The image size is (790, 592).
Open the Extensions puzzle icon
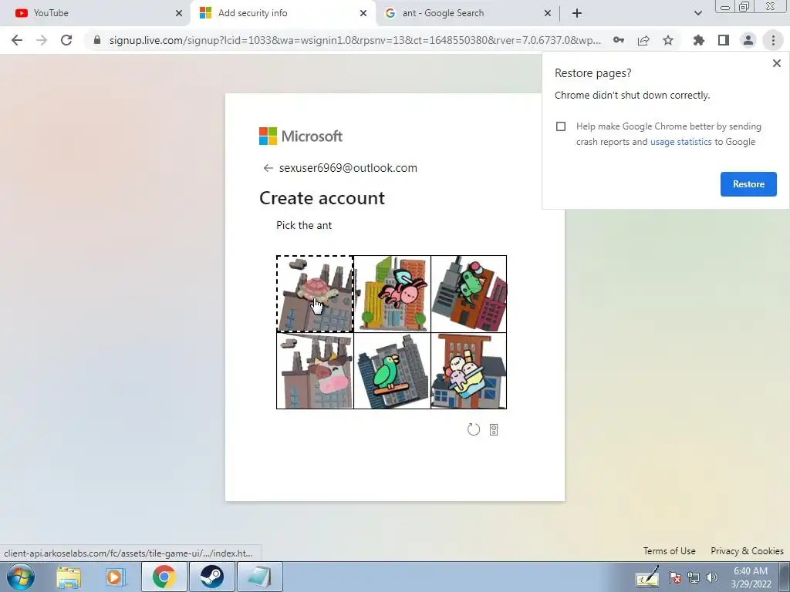698,40
